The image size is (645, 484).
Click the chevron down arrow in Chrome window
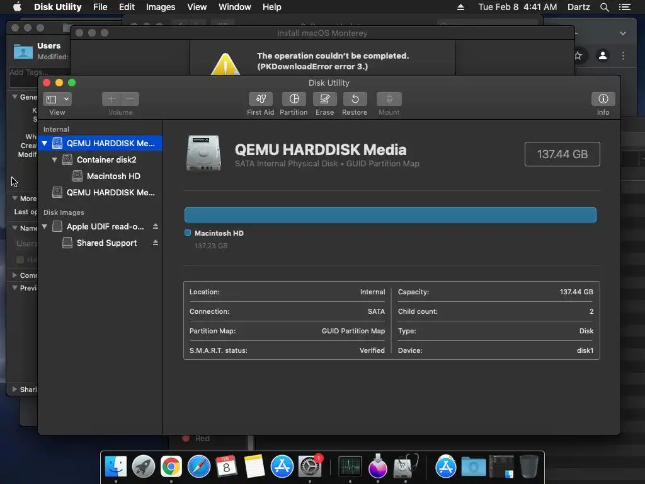pyautogui.click(x=623, y=33)
